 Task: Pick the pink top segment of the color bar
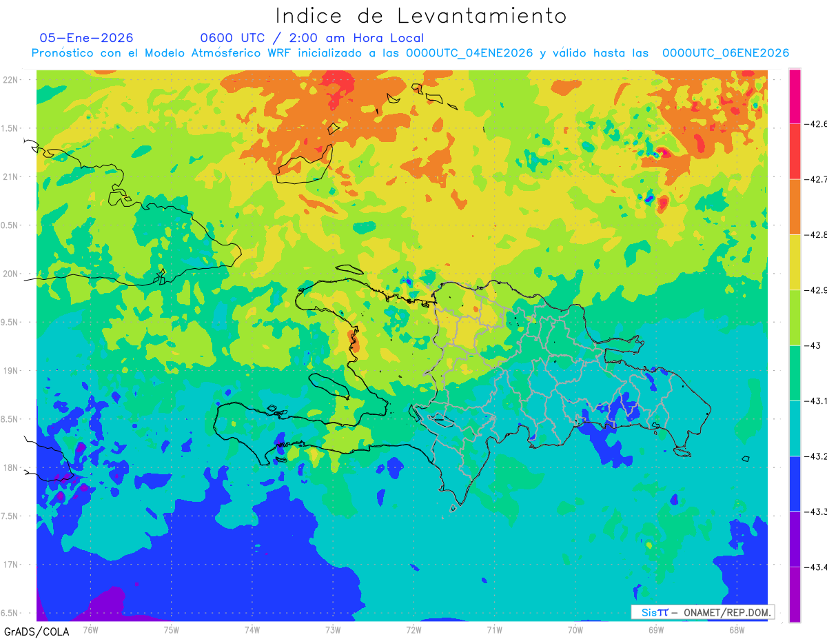coord(795,97)
